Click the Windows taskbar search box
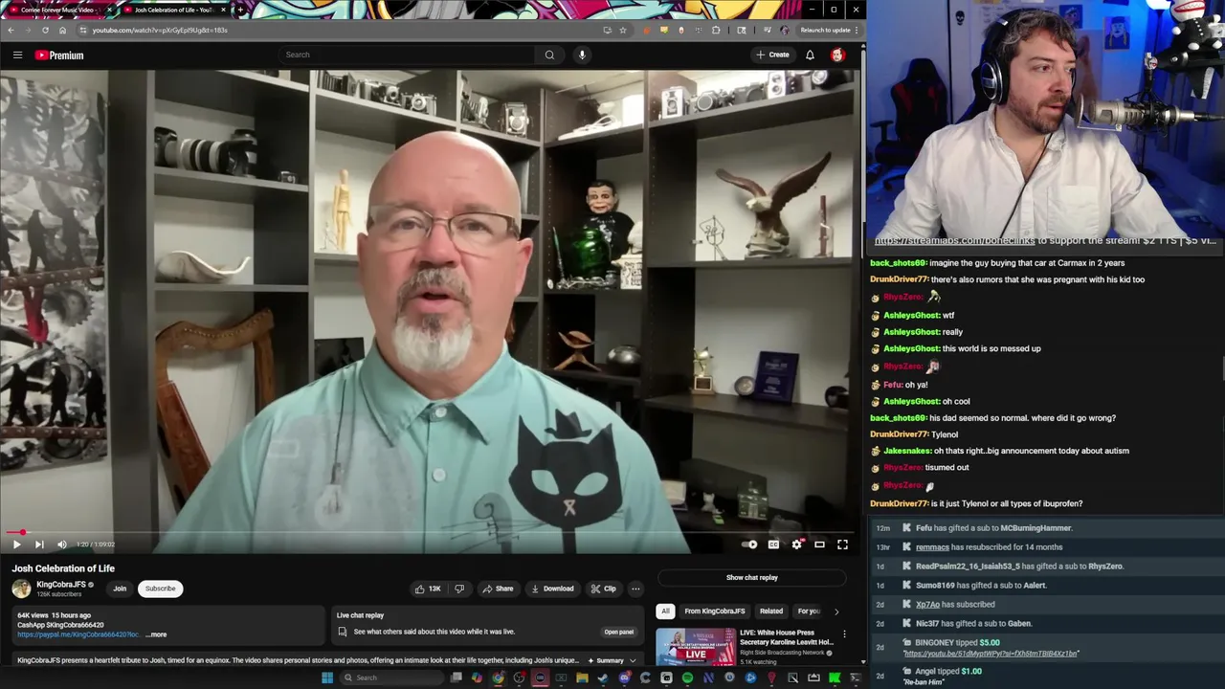The width and height of the screenshot is (1225, 689). (x=392, y=678)
